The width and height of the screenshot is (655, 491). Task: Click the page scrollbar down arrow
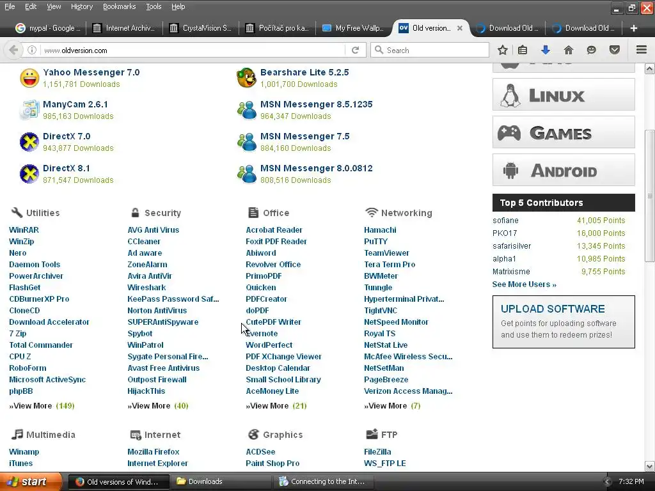[650, 466]
